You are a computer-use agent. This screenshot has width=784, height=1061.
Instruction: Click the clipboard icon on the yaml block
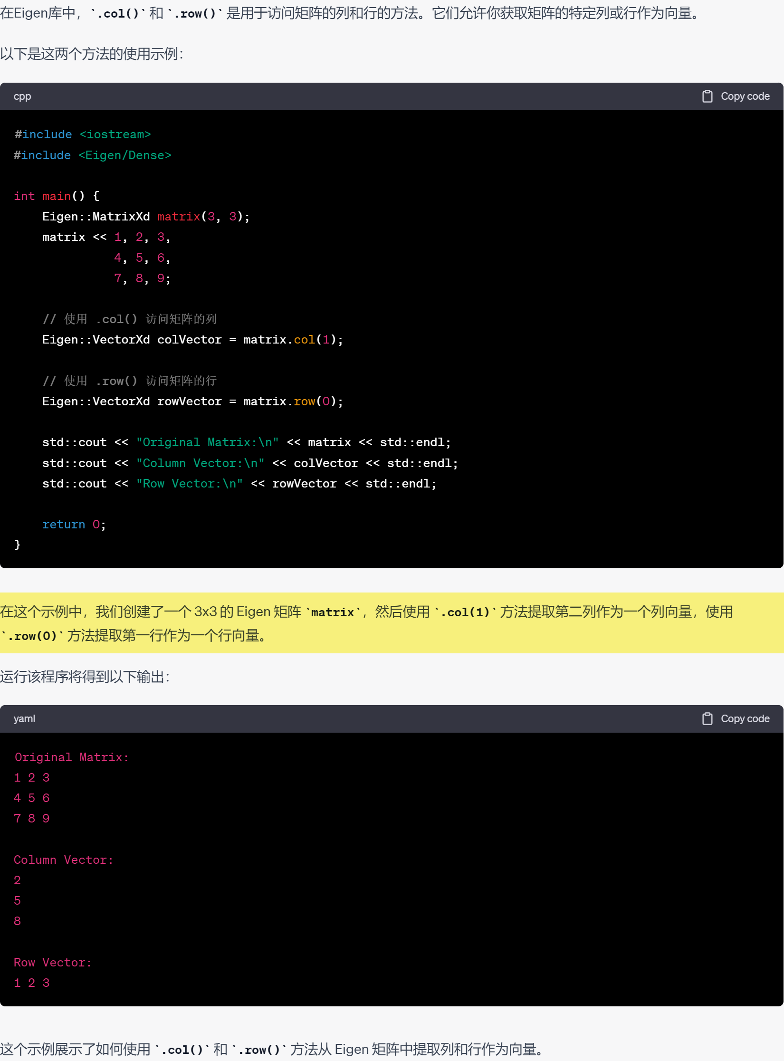click(x=707, y=719)
